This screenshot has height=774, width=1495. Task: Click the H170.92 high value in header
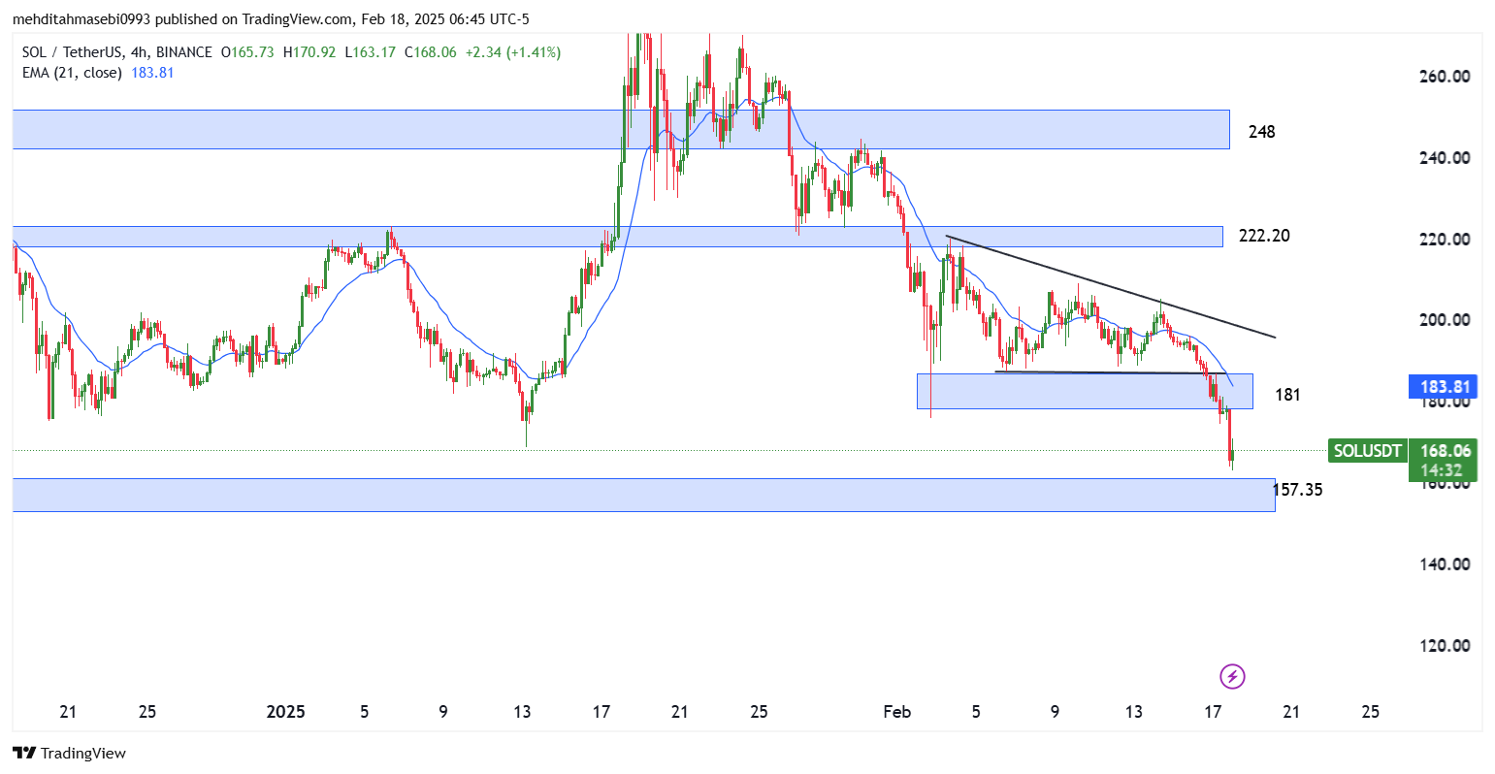coord(309,52)
